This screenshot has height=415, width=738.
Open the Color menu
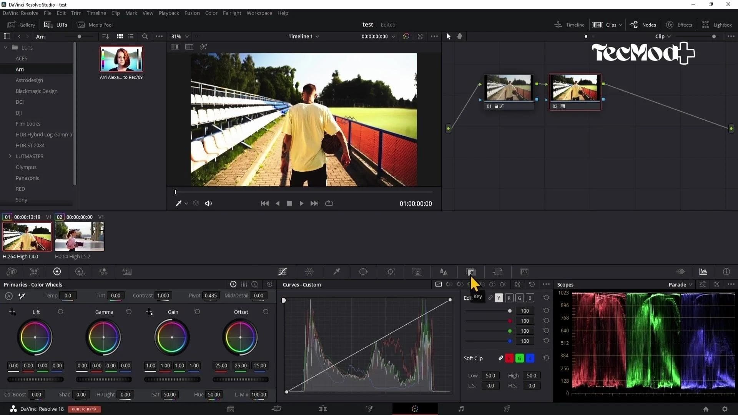click(211, 13)
